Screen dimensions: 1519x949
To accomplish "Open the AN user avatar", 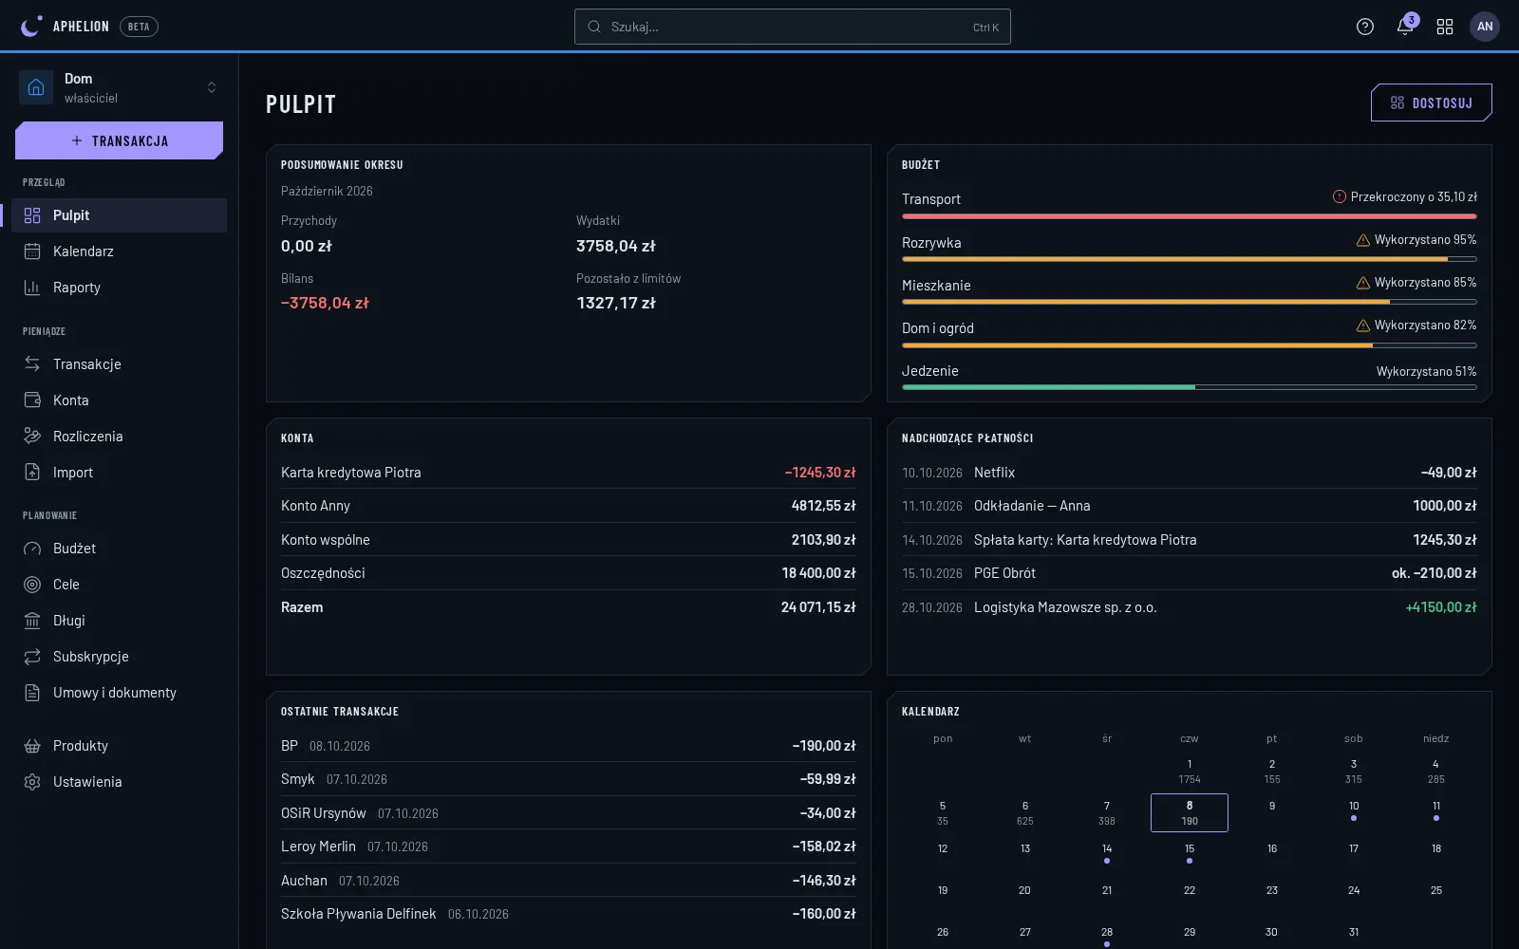I will [x=1485, y=27].
